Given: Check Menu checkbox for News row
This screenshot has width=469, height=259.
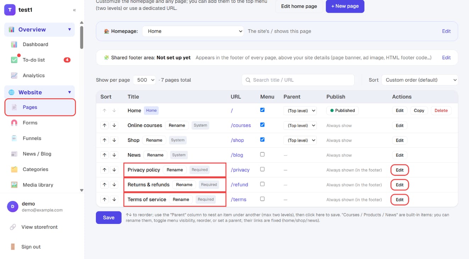Looking at the screenshot, I should [262, 155].
